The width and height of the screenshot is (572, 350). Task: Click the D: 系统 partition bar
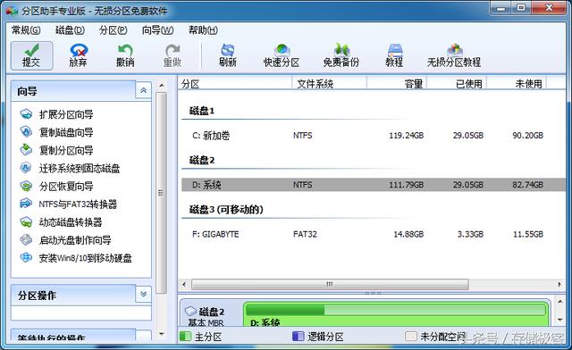pyautogui.click(x=396, y=315)
